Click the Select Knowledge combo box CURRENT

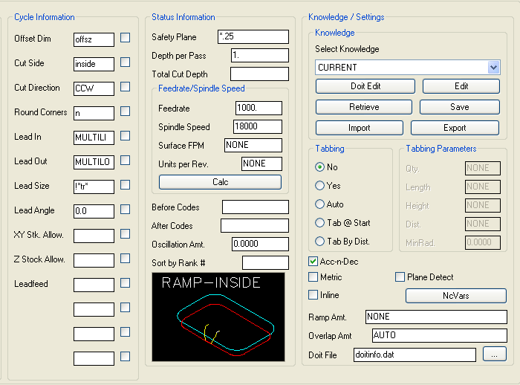[408, 68]
